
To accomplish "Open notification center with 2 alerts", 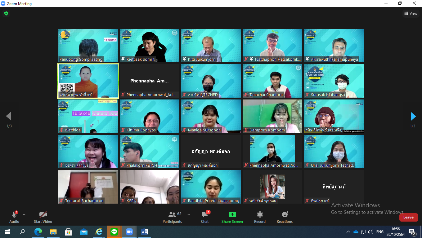I will [412, 232].
